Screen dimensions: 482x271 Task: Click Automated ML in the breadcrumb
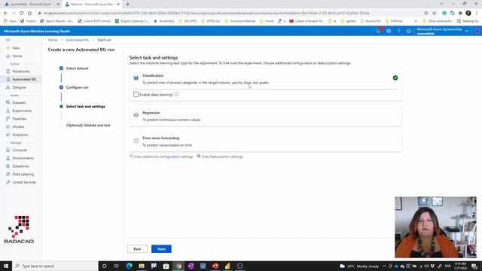tap(78, 40)
